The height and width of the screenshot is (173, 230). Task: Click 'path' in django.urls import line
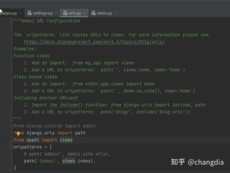click(x=80, y=133)
